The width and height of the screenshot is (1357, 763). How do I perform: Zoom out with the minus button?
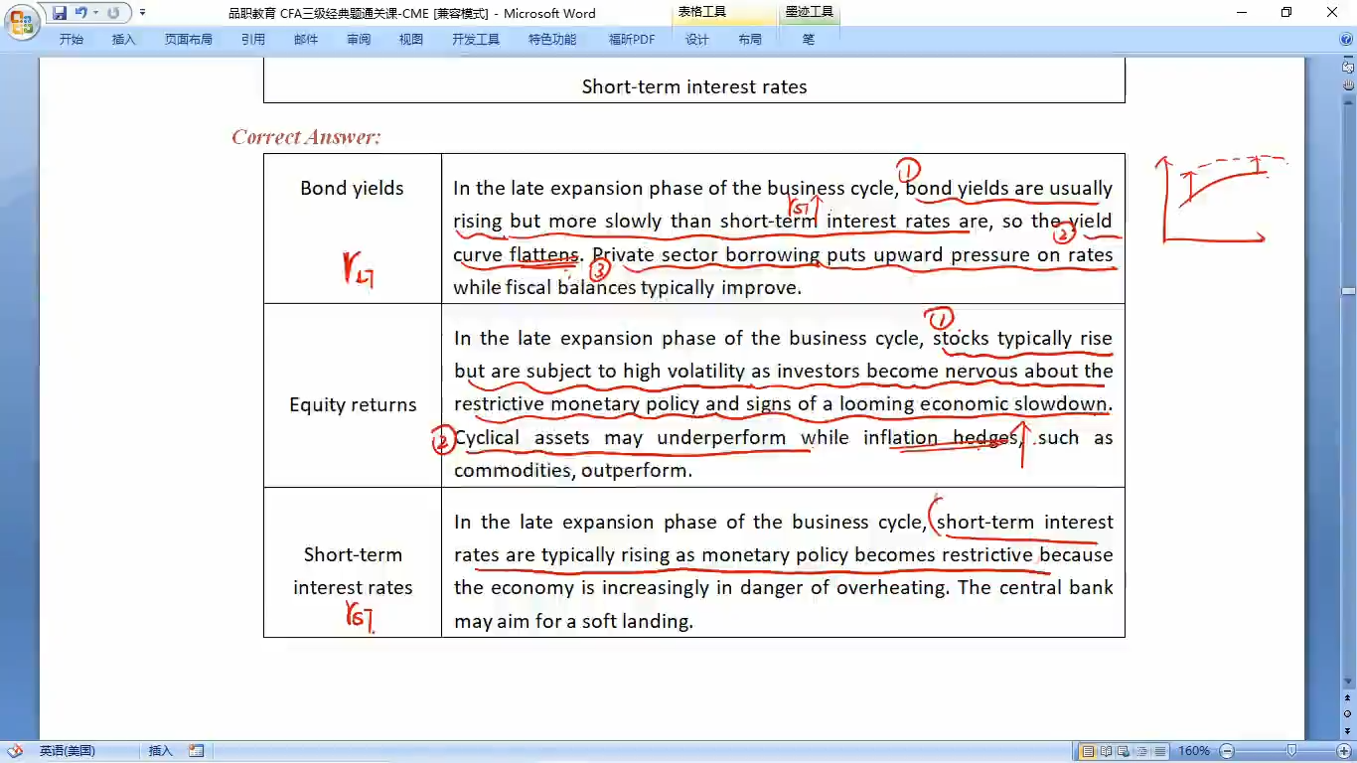[1227, 751]
